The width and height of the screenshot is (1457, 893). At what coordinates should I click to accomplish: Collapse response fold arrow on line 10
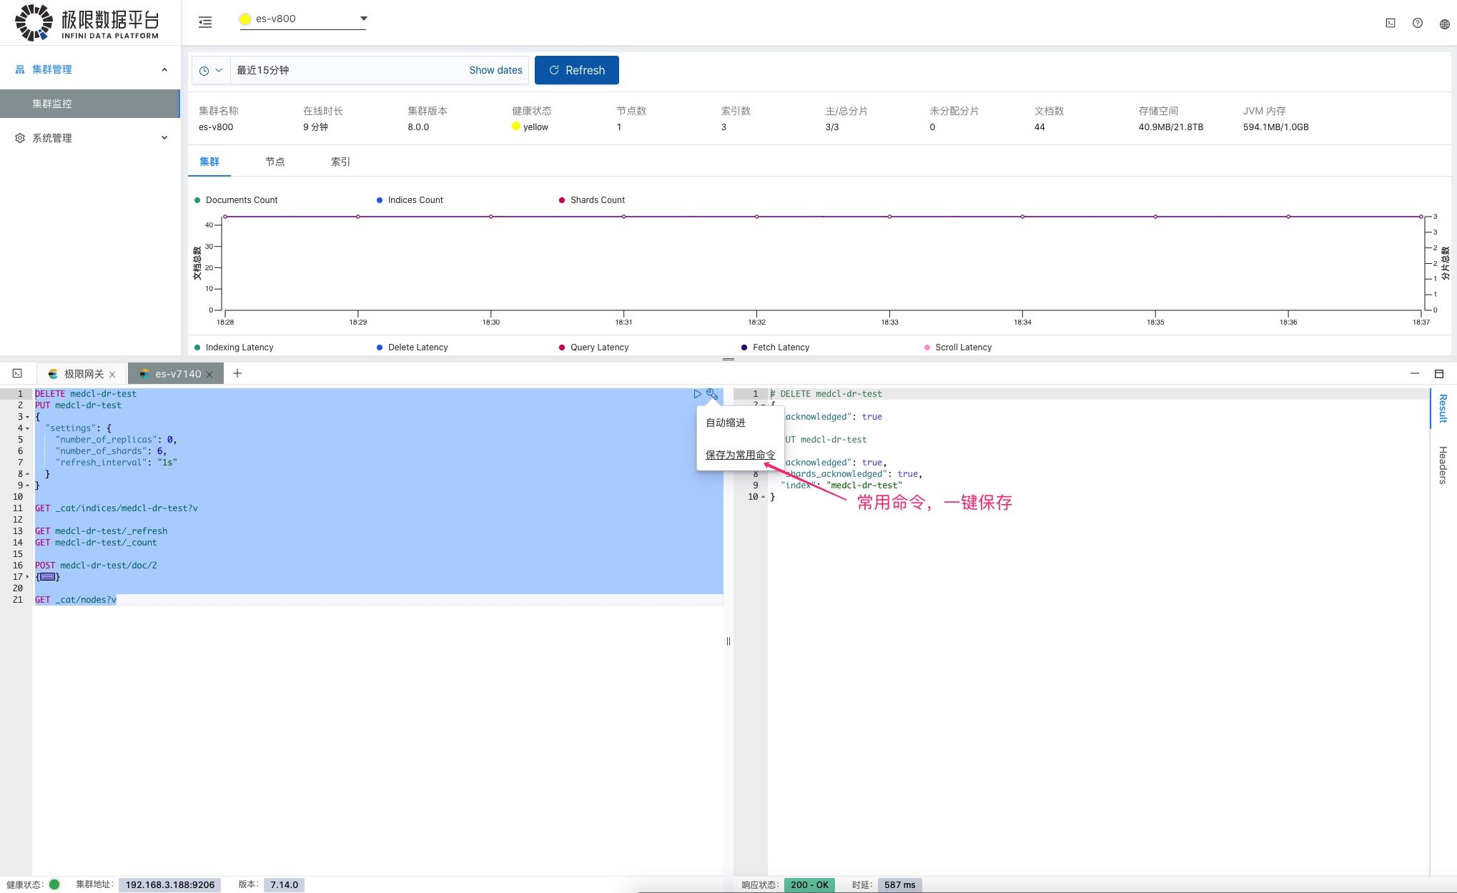763,497
